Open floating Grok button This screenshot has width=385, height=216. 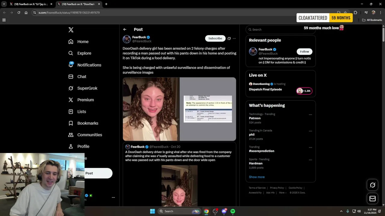tap(372, 185)
